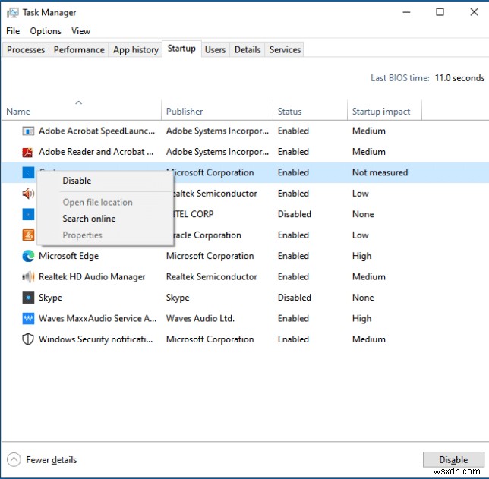489x479 pixels.
Task: Select the Adobe Acrobat SpeedLaunc... row name
Action: (x=96, y=131)
